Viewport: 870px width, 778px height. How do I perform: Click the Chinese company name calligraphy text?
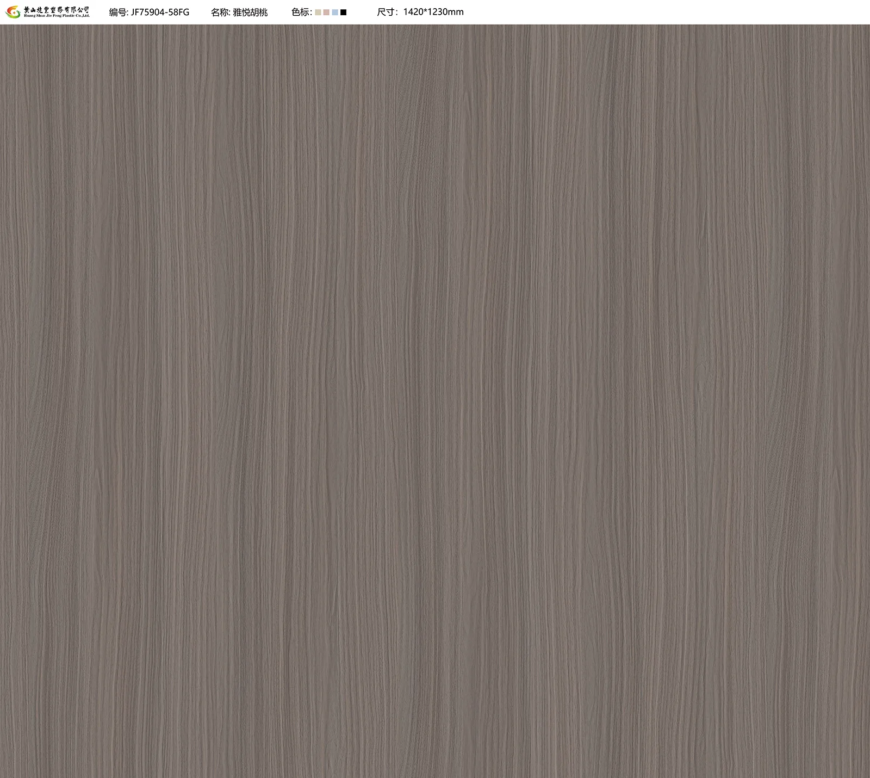57,9
